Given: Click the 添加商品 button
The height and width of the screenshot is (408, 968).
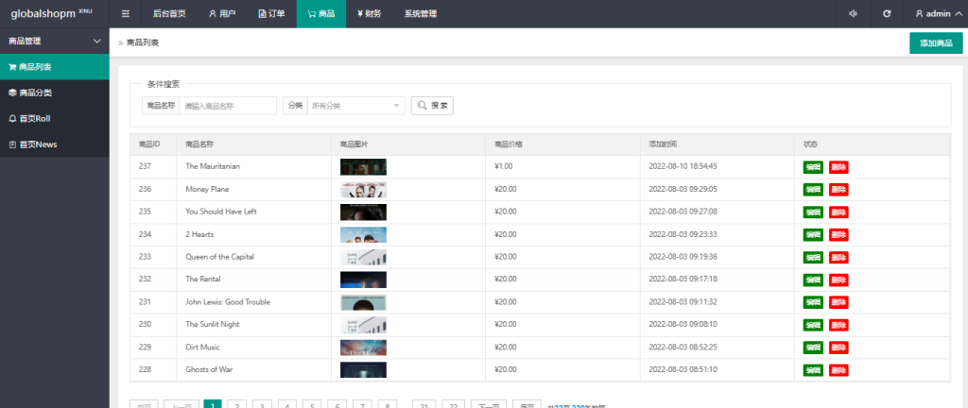Looking at the screenshot, I should [x=936, y=43].
